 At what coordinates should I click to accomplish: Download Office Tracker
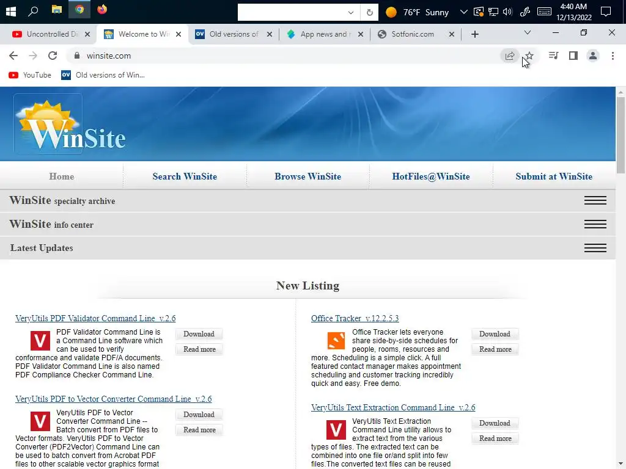pos(495,334)
